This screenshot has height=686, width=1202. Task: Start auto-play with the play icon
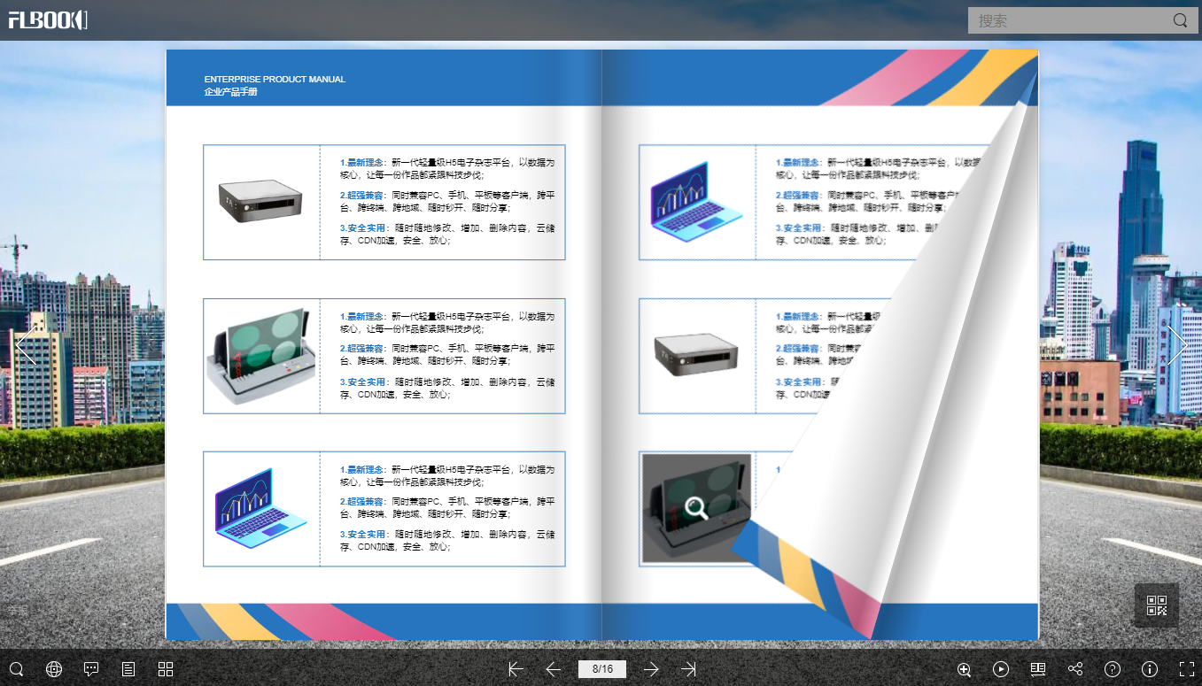(1001, 669)
